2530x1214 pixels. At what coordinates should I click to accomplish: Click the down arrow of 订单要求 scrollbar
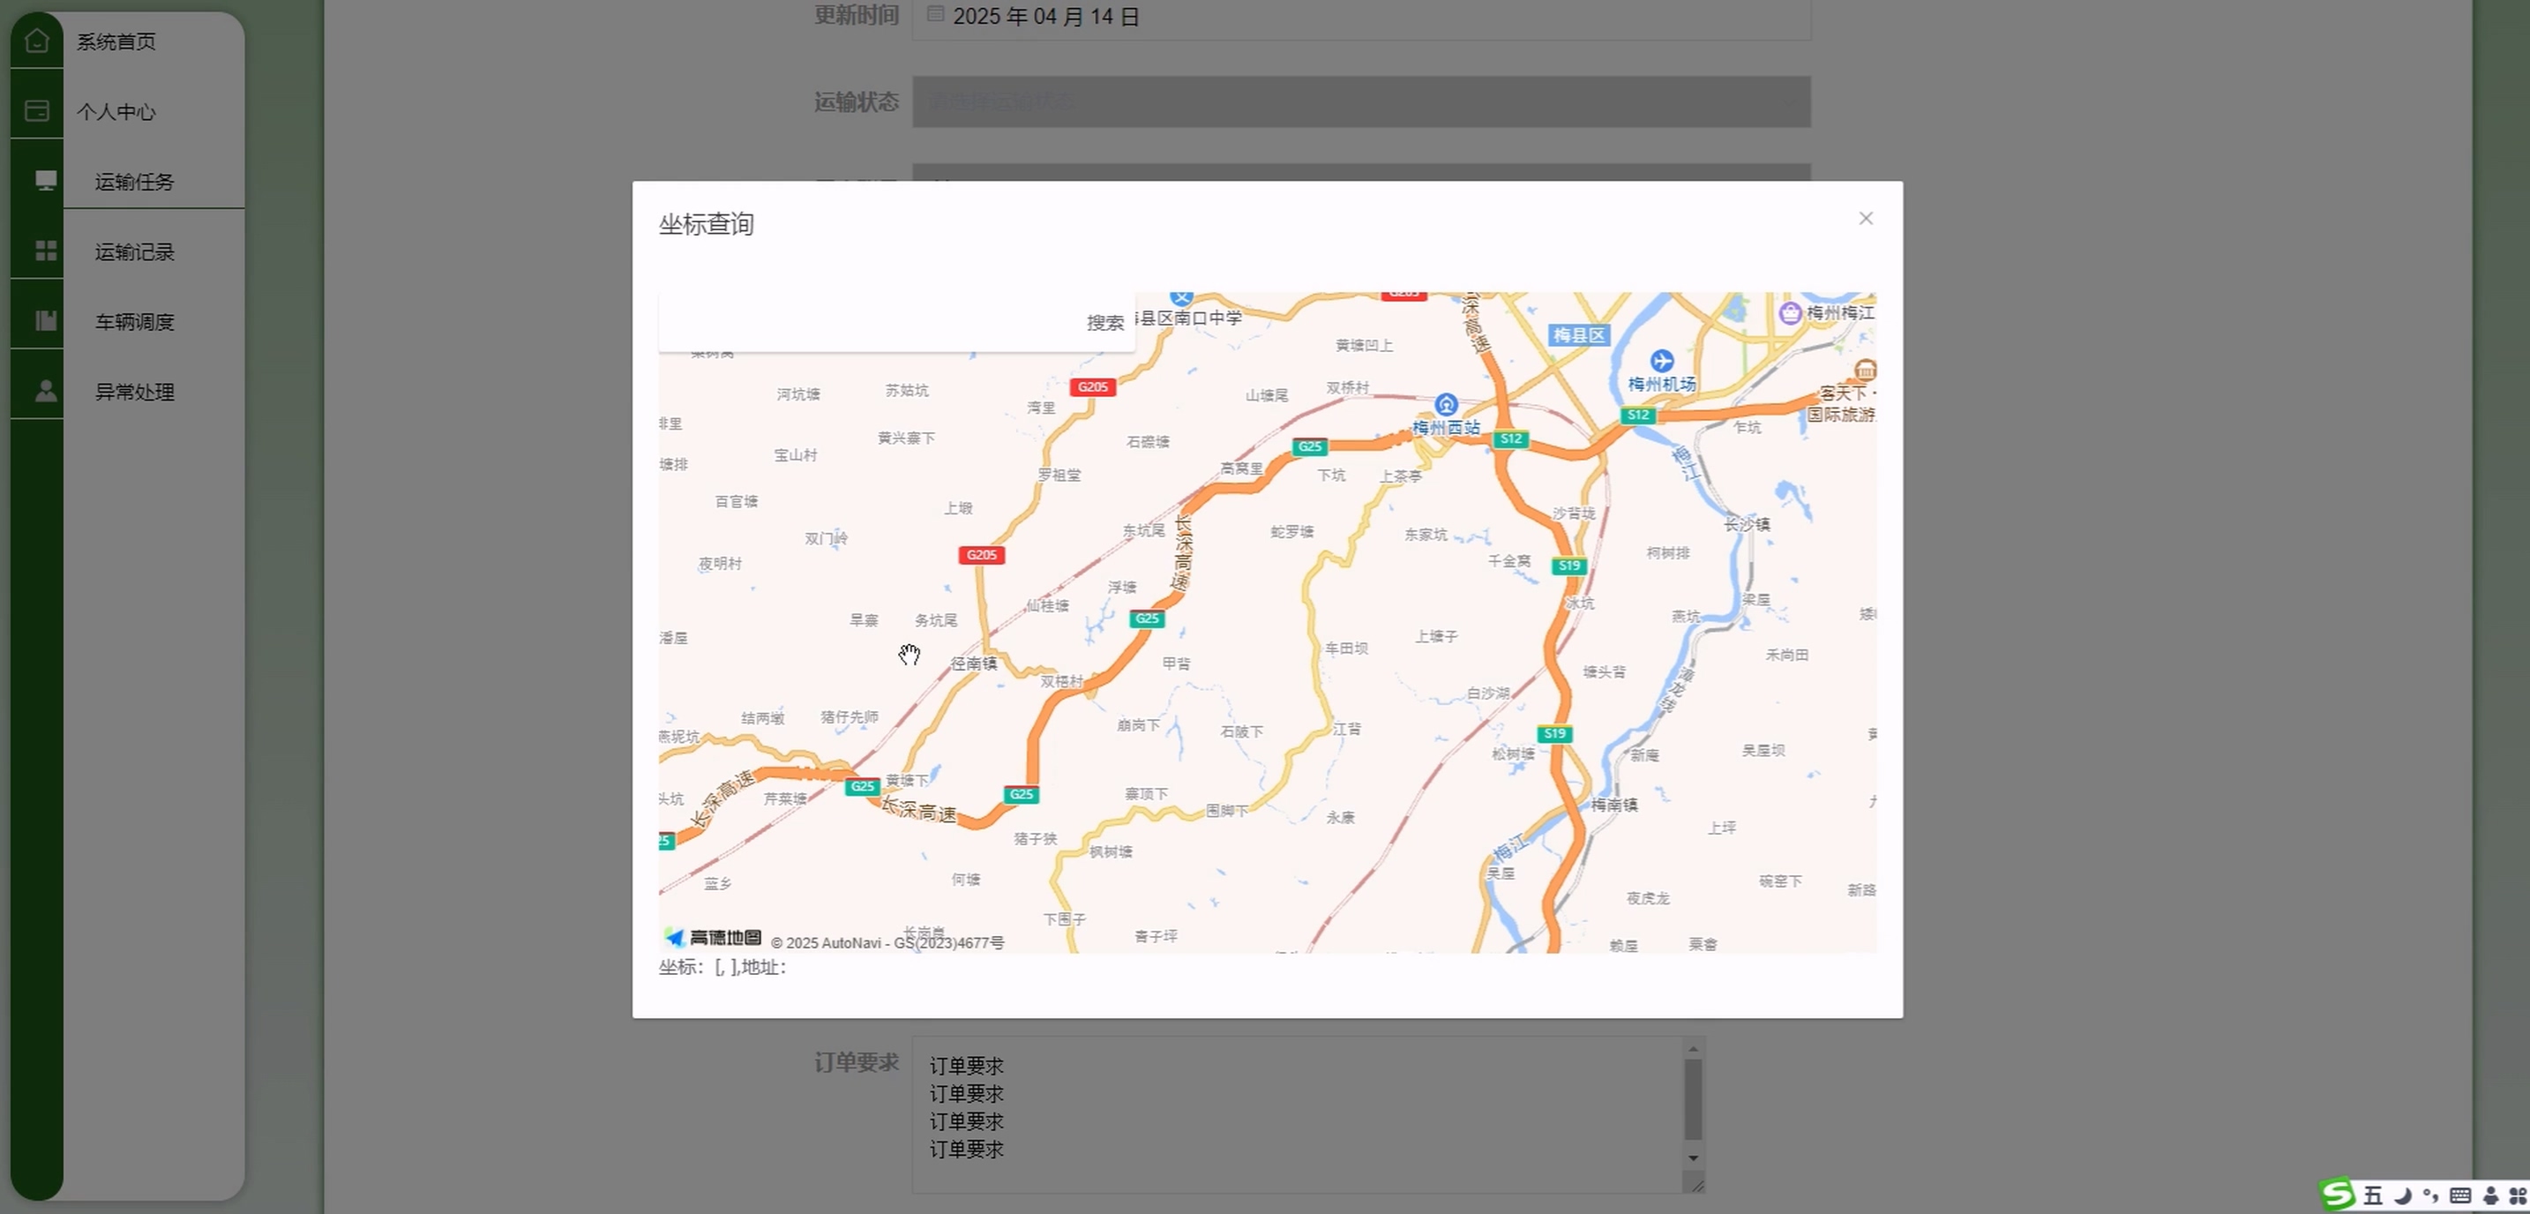coord(1692,1158)
